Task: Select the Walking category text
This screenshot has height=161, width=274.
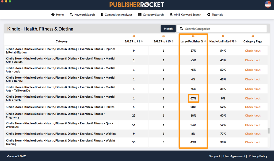Action: tap(61, 133)
